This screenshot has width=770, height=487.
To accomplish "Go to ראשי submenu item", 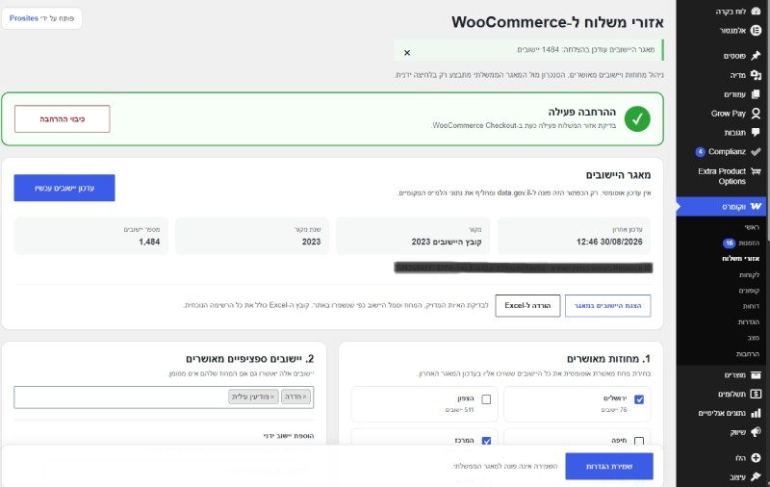I will (752, 227).
